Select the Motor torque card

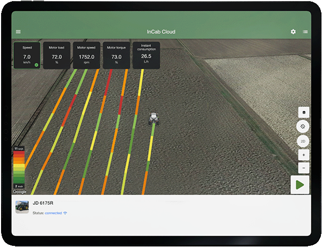(x=116, y=55)
